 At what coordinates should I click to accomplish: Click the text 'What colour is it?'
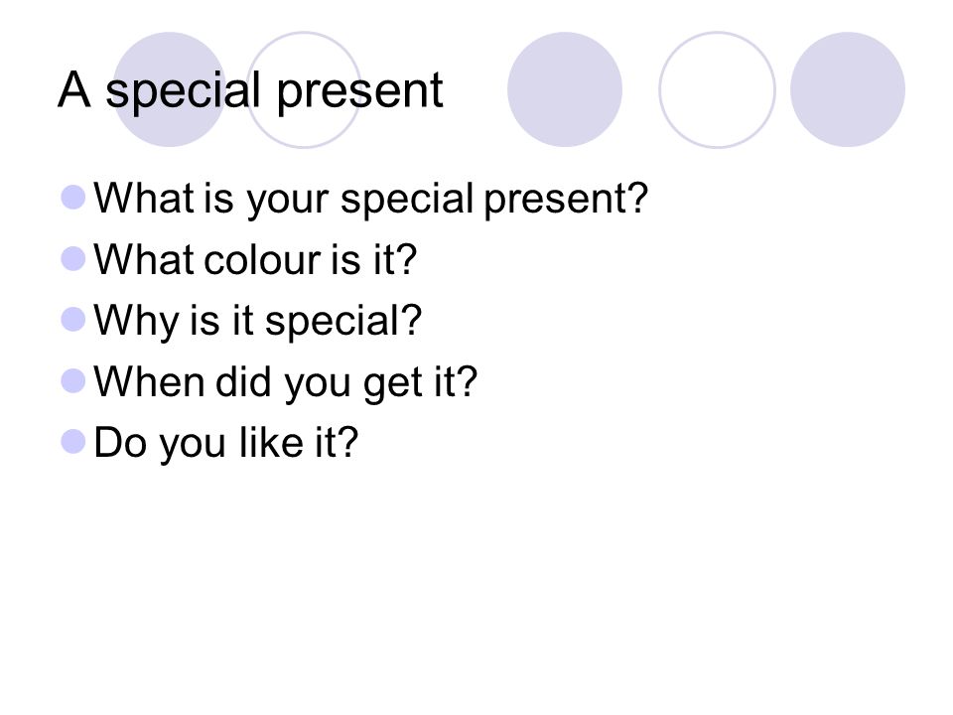tap(255, 259)
